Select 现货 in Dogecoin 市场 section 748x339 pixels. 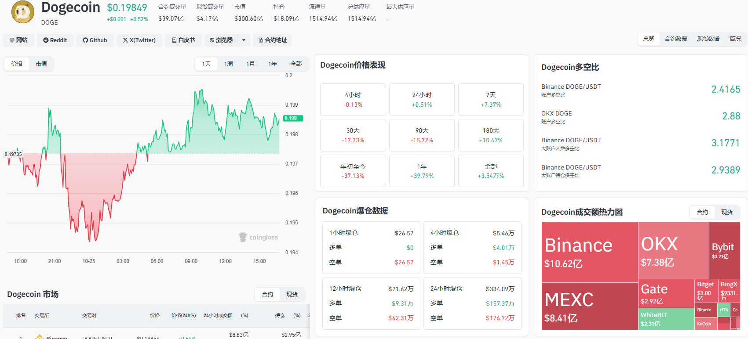[292, 294]
